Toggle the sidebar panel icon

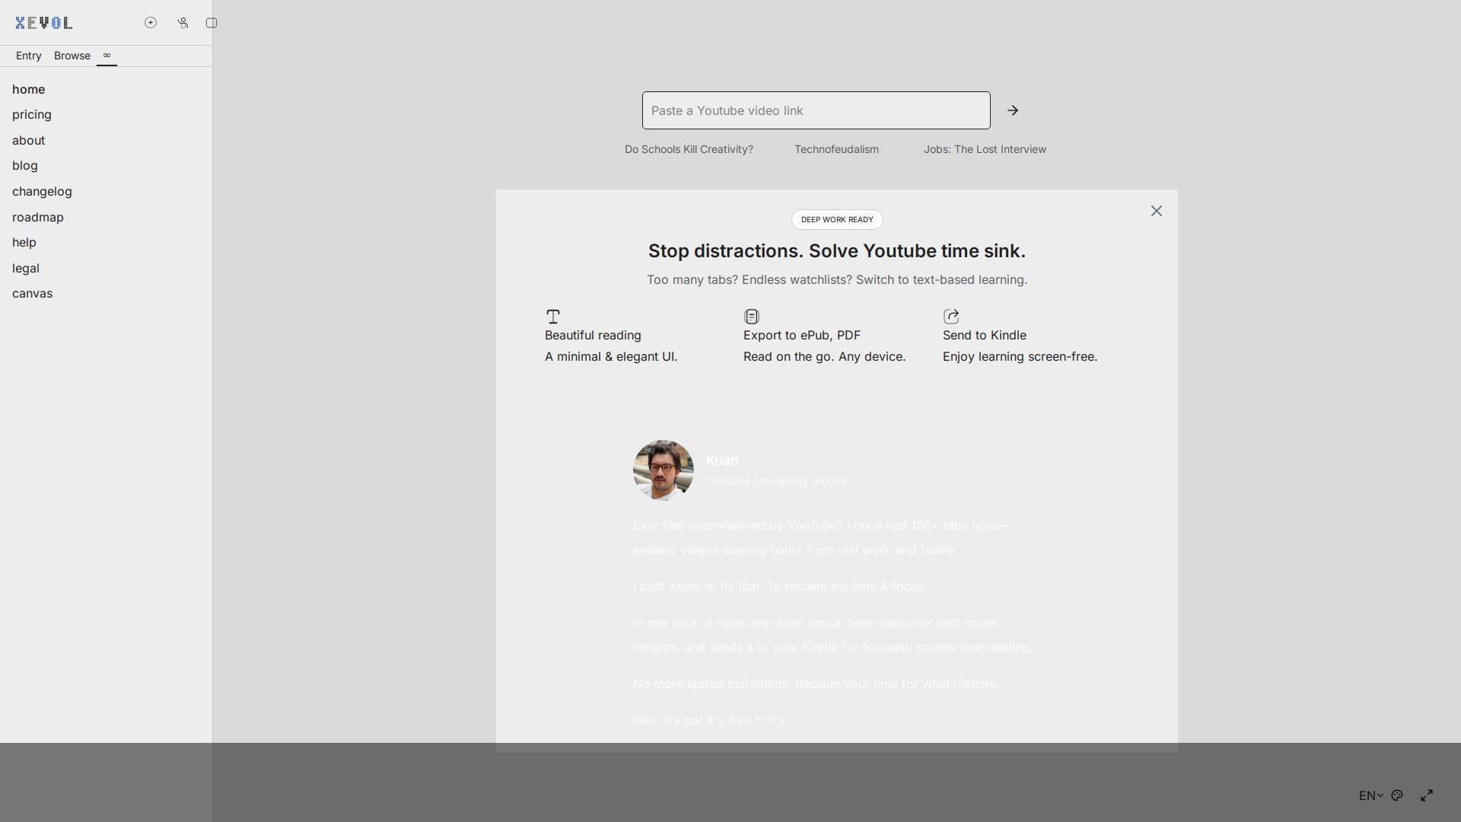coord(212,23)
